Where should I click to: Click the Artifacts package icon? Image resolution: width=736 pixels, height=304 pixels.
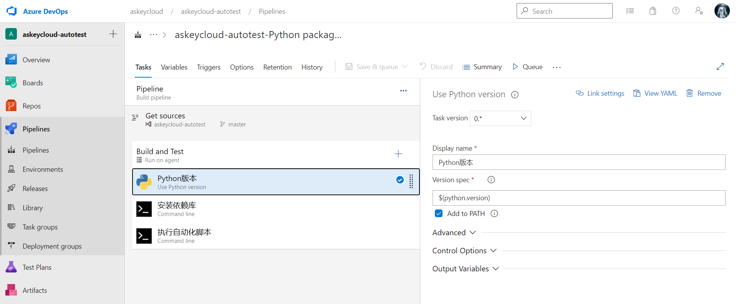11,290
